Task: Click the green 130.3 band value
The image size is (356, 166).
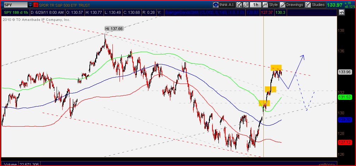Action: [x=280, y=12]
